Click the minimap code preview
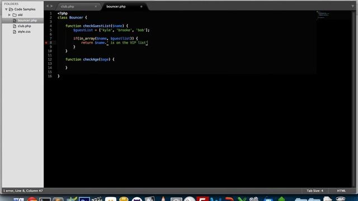 tap(323, 15)
